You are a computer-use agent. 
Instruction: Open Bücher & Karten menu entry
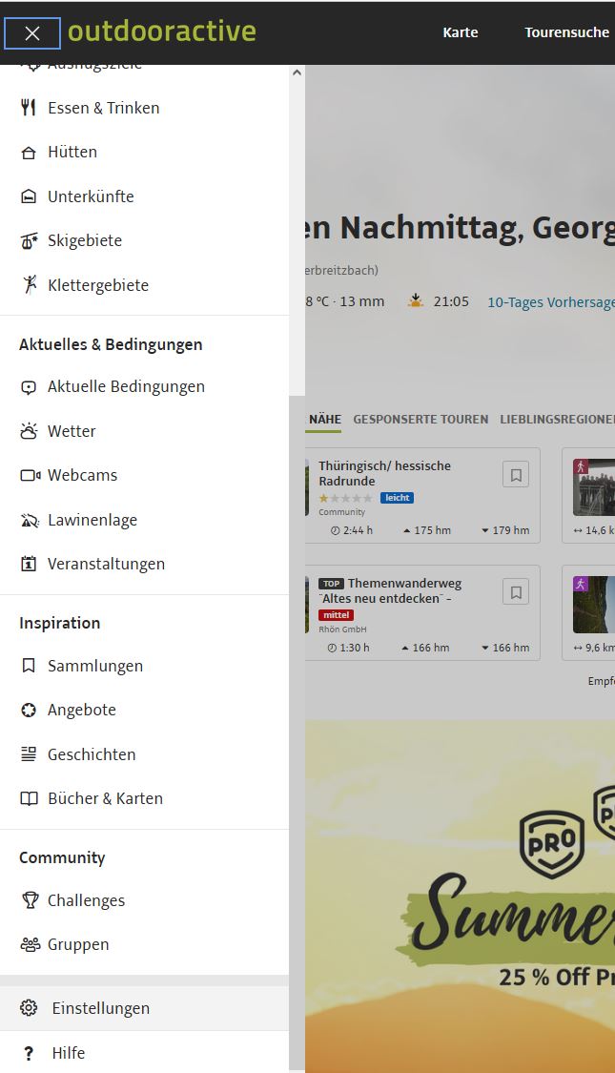point(105,798)
